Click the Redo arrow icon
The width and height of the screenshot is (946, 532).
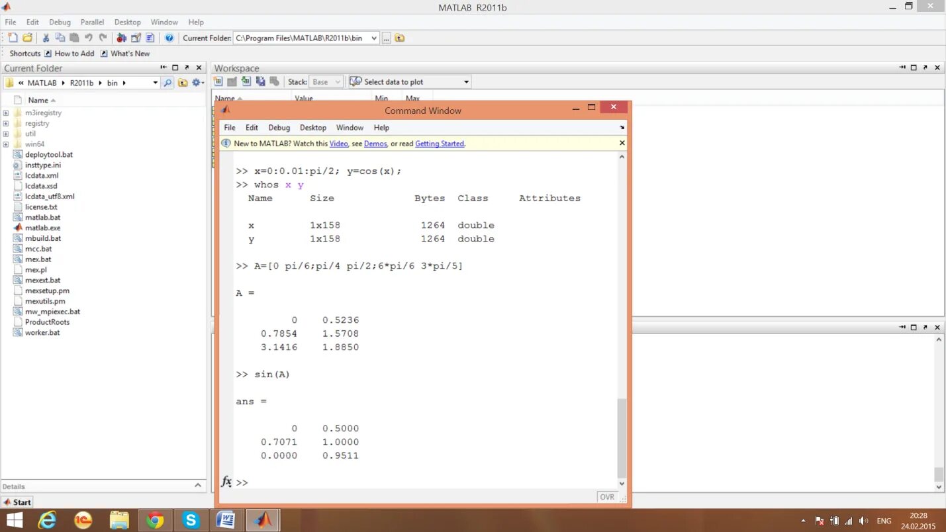(103, 38)
